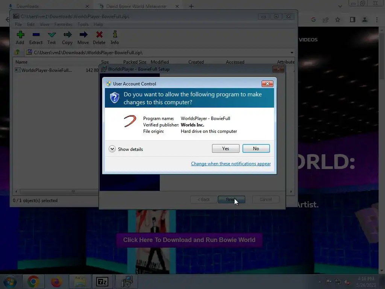Sort by Accessed column in 7-Zip

point(235,62)
